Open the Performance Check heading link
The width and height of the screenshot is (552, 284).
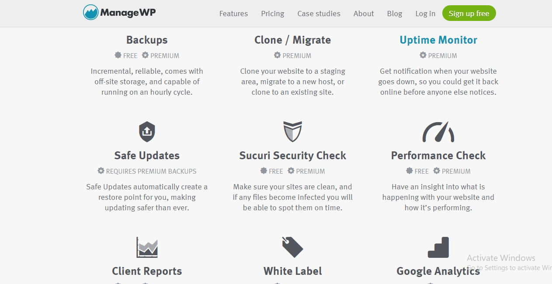tap(438, 156)
